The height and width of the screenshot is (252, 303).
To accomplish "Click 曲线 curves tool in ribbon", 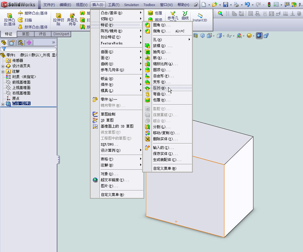I will [185, 15].
